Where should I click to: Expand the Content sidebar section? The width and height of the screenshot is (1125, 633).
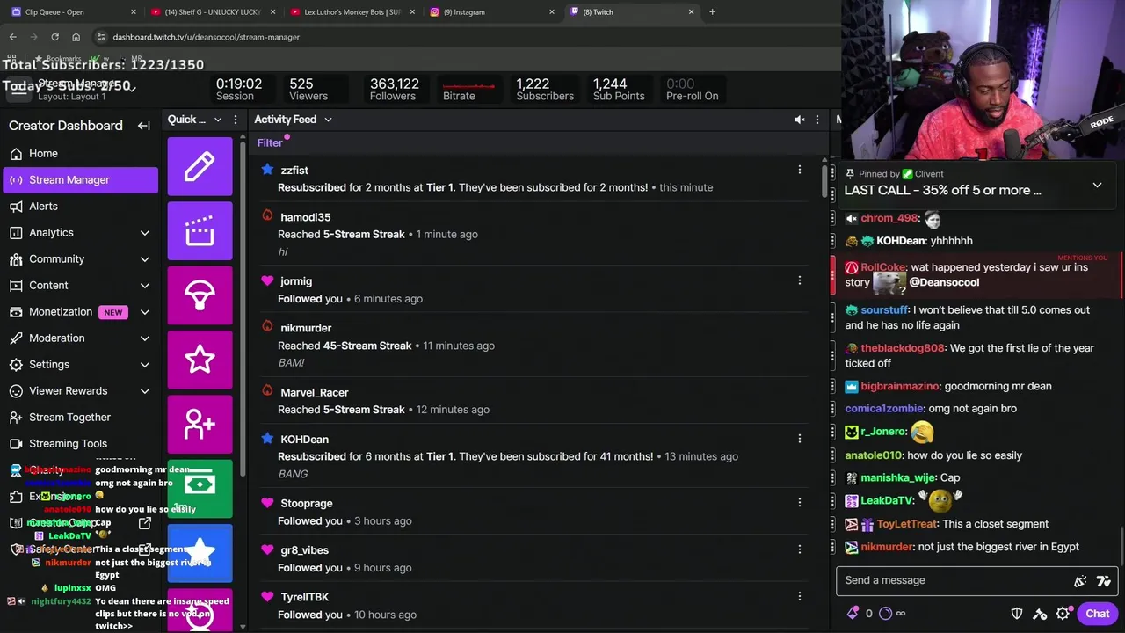pyautogui.click(x=145, y=286)
